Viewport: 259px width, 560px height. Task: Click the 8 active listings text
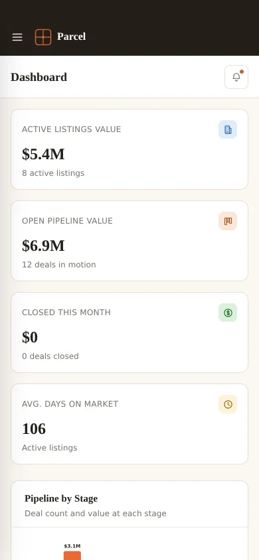coord(53,173)
